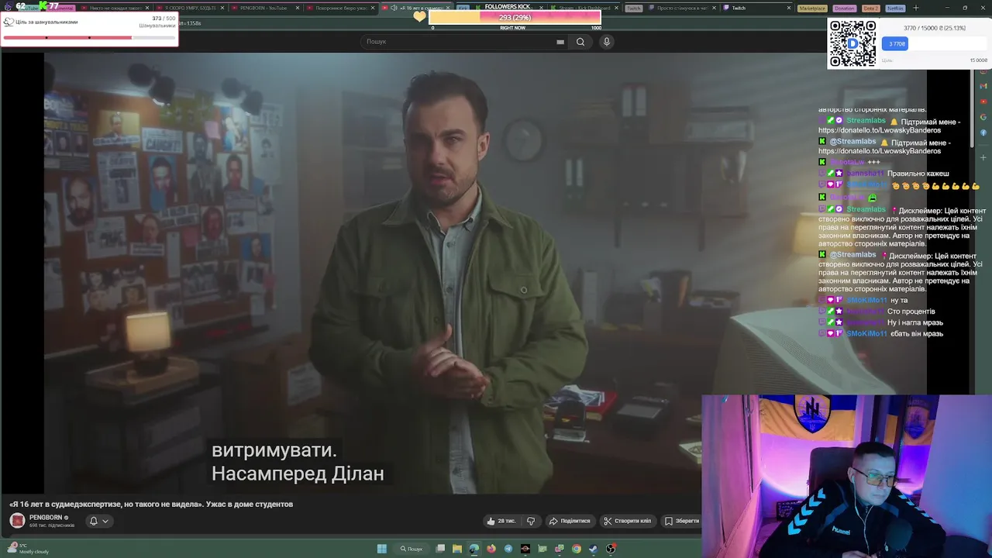Expand the Marketplace tab group
The width and height of the screenshot is (992, 558).
pos(812,8)
